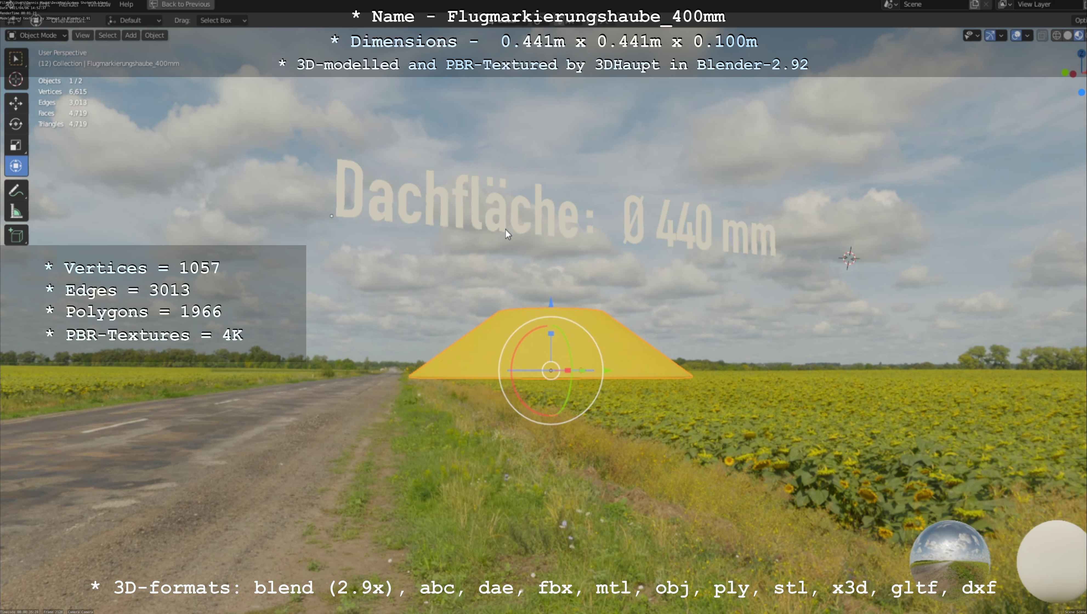
Task: Click the Object menu button
Action: click(154, 35)
